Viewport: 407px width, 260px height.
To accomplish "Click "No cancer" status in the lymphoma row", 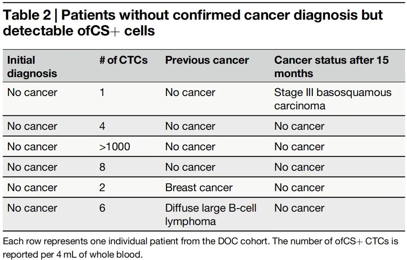I will point(299,208).
